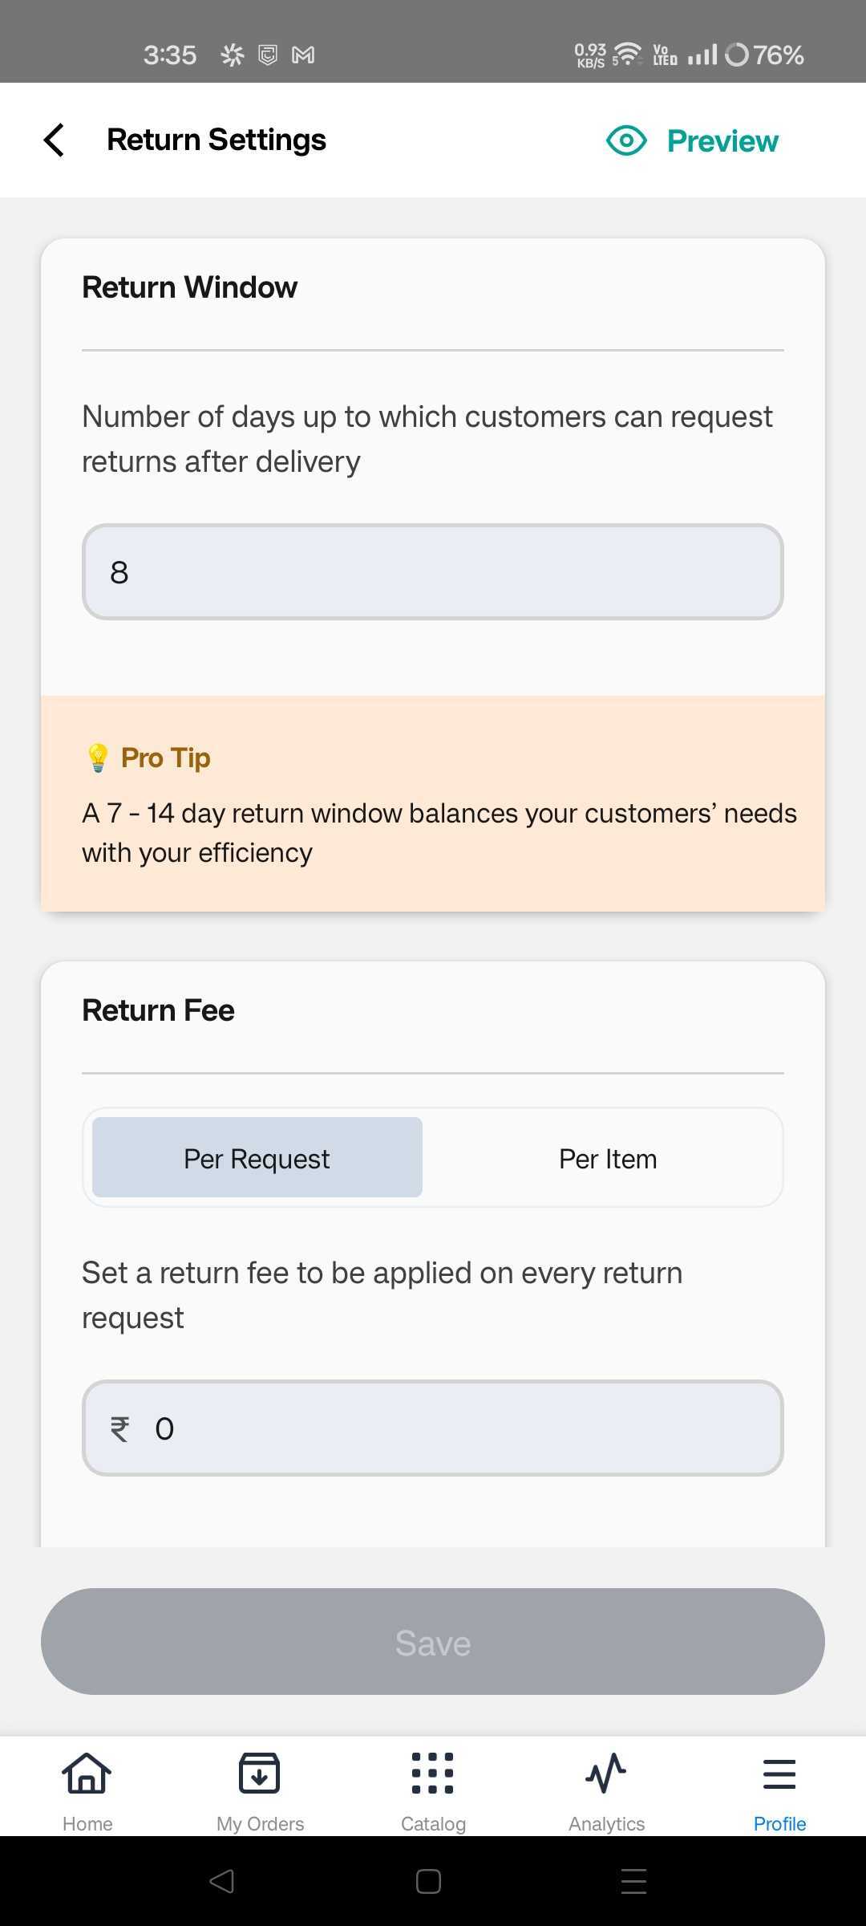The width and height of the screenshot is (866, 1926).
Task: Tap the Gmail notification icon
Action: 303,55
